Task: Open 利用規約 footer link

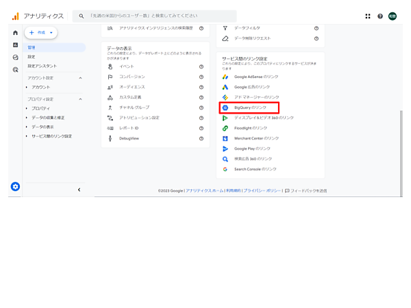Action: coord(234,191)
